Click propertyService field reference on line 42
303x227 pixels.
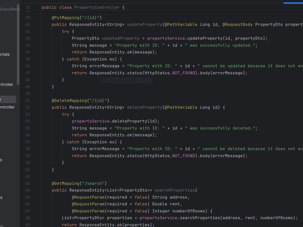166,38
